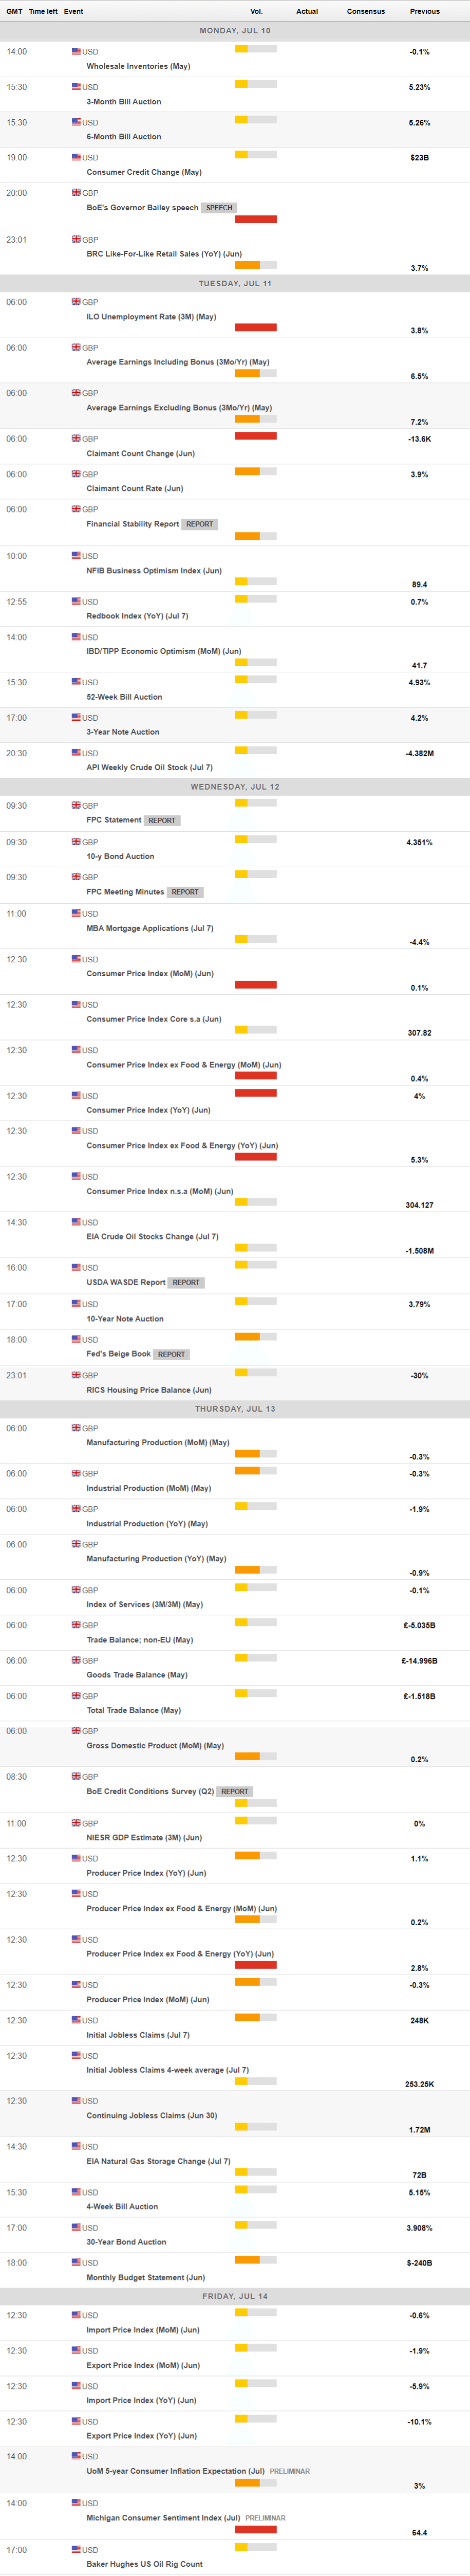
Task: Open the Consumer Credit Change (May) event
Action: point(144,172)
